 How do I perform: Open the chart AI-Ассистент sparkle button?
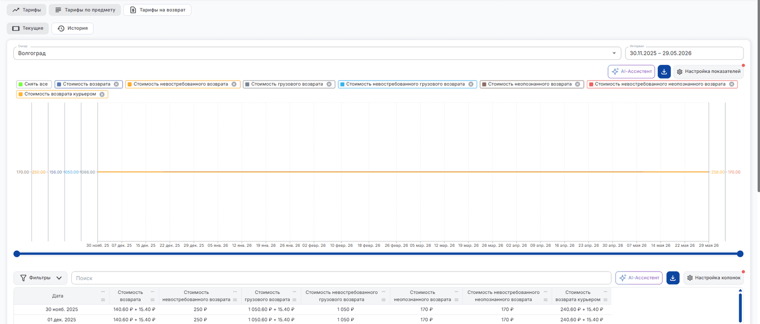click(x=631, y=72)
